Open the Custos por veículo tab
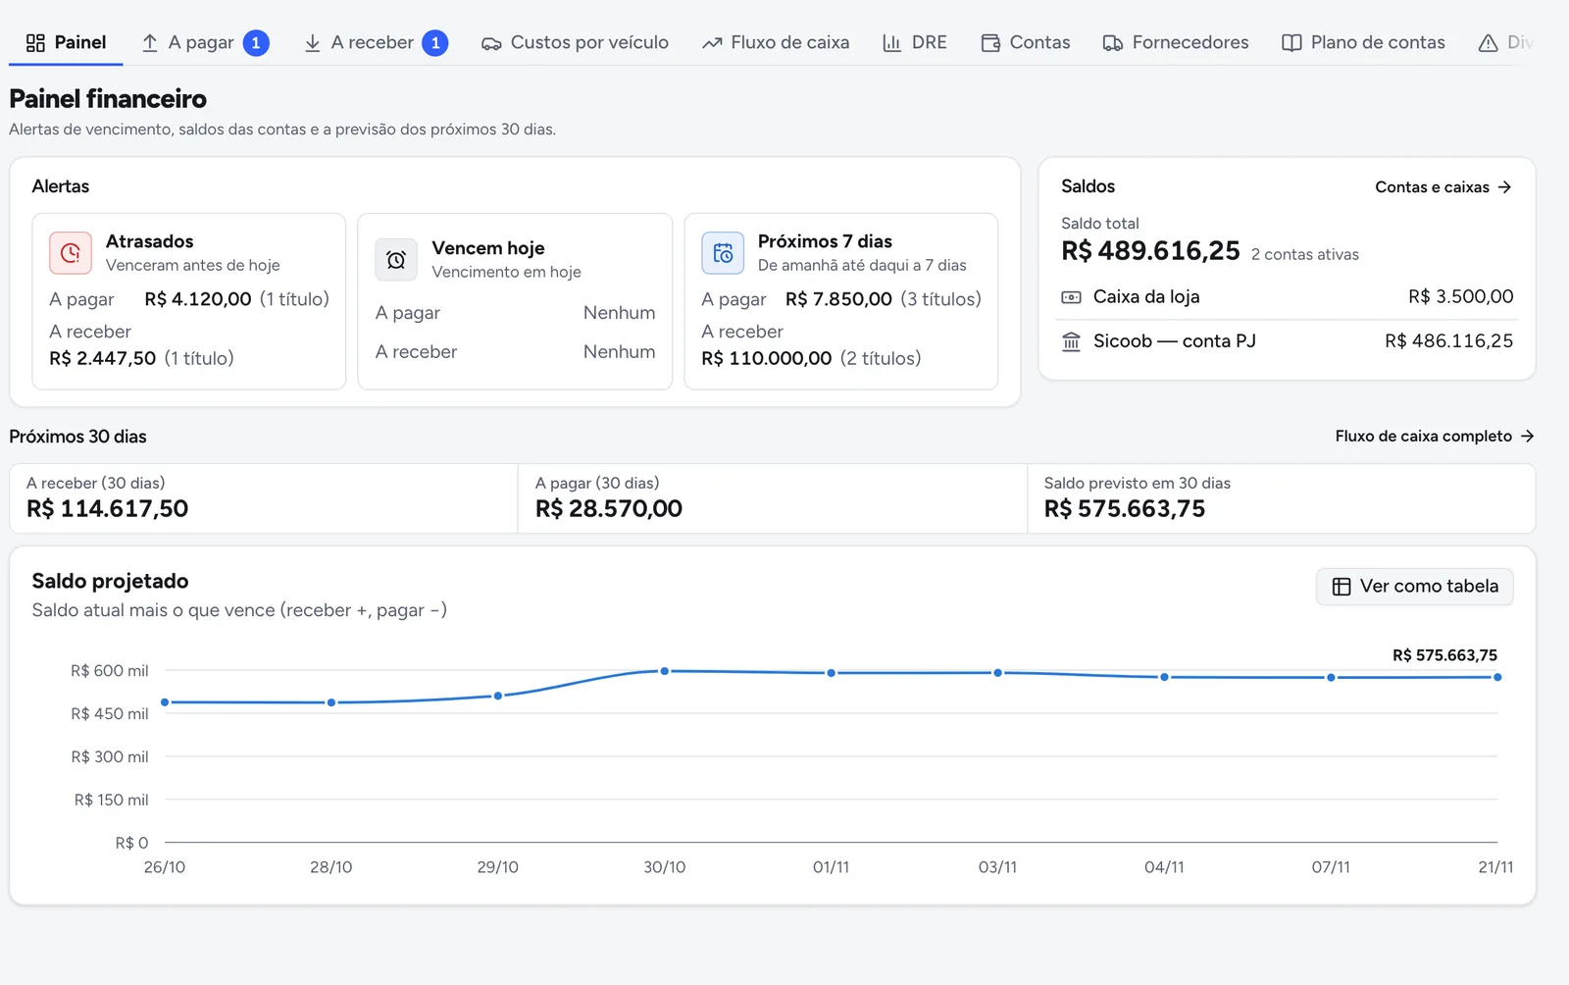The image size is (1569, 985). tap(575, 42)
